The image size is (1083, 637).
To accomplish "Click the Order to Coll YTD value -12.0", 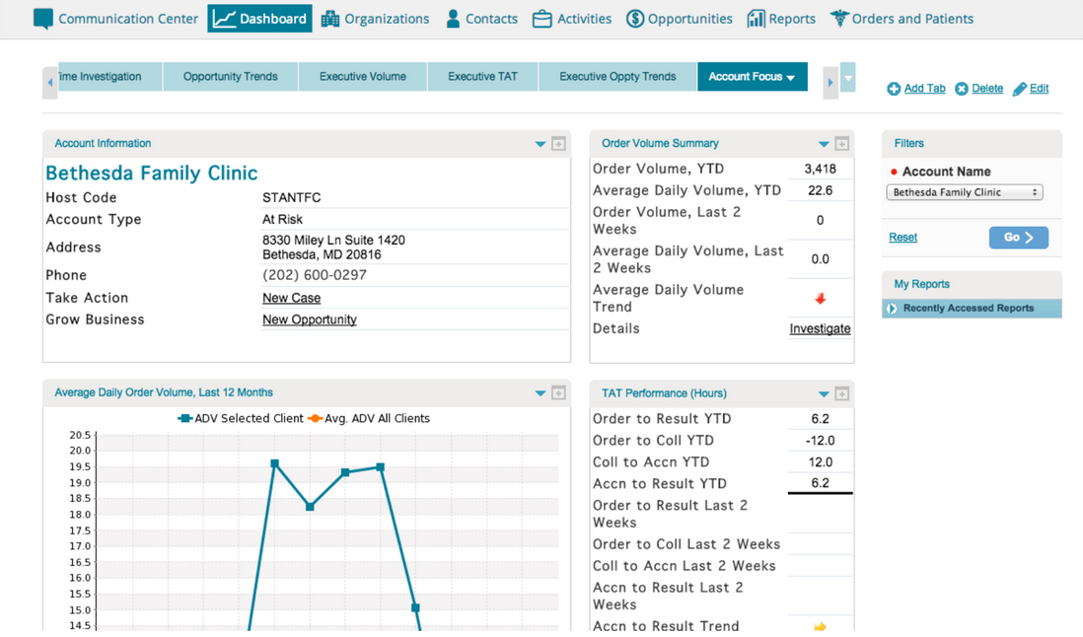I will coord(820,441).
